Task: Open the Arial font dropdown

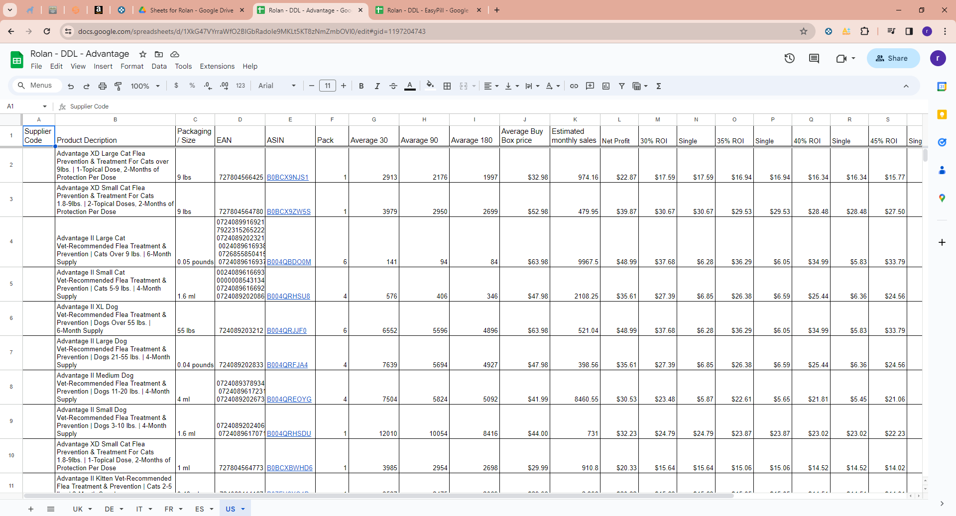Action: (277, 86)
